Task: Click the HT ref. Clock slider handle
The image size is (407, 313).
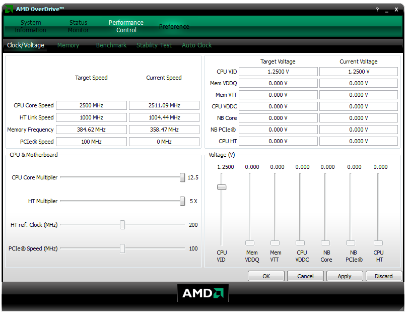Action: (x=122, y=225)
